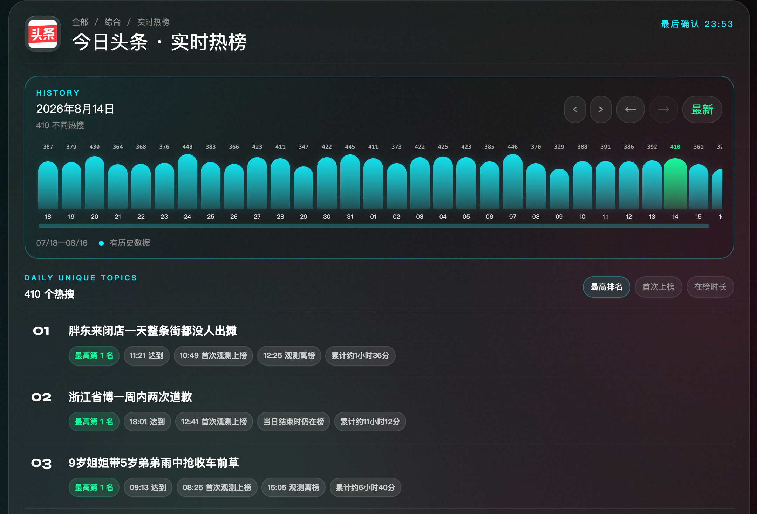Screen dimensions: 757x514
Task: Open topic 9岁姐姐带5岁弟弟雨中抢收车前草
Action: click(154, 463)
